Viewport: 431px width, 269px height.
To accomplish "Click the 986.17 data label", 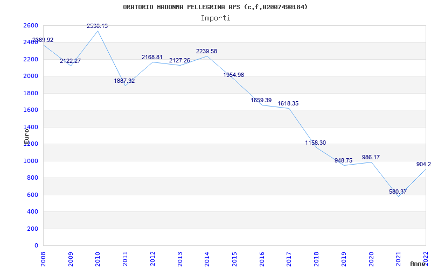I will coord(371,157).
